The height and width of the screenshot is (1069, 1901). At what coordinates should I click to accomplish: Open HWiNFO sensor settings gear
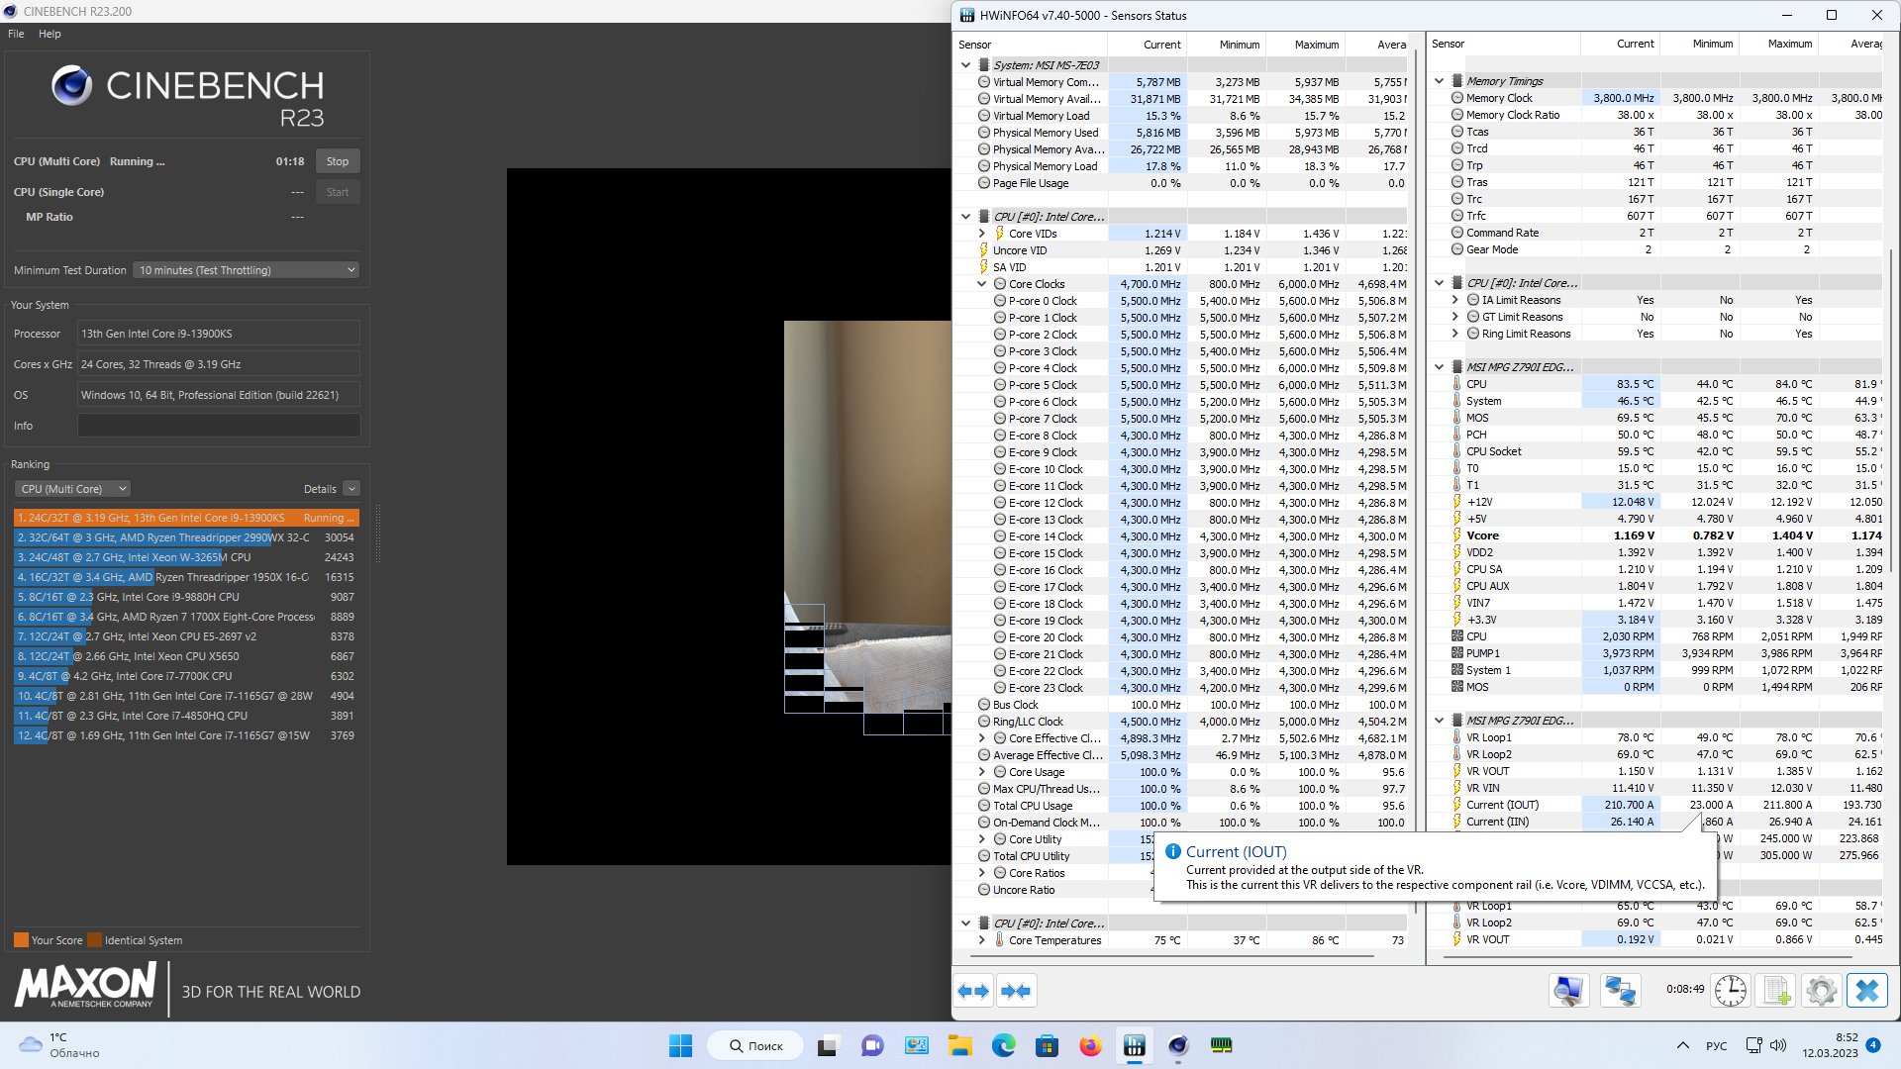(x=1821, y=991)
